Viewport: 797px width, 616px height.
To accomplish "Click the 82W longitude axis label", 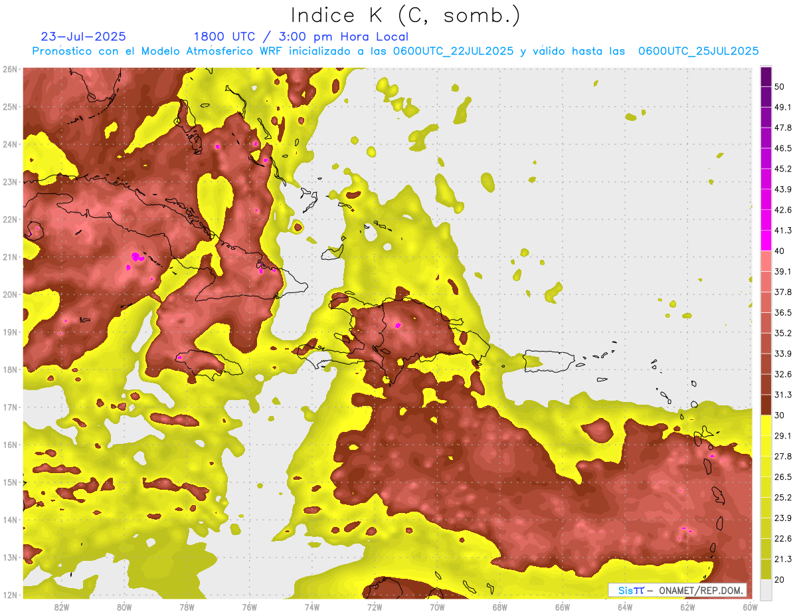I will (x=62, y=607).
